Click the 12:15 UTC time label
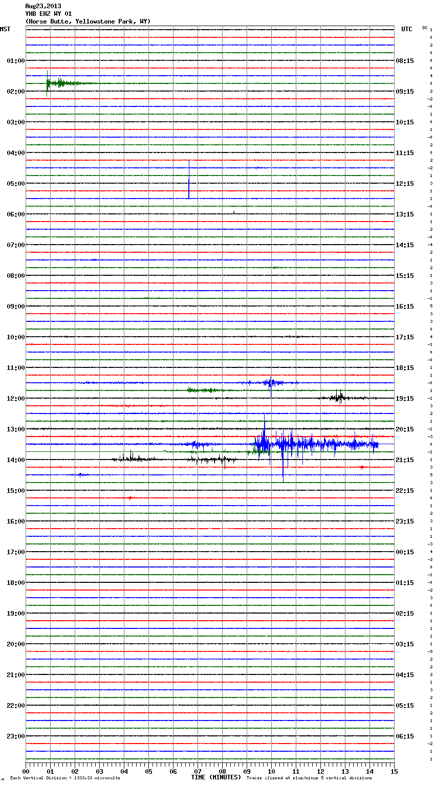This screenshot has height=785, width=435. tap(405, 184)
